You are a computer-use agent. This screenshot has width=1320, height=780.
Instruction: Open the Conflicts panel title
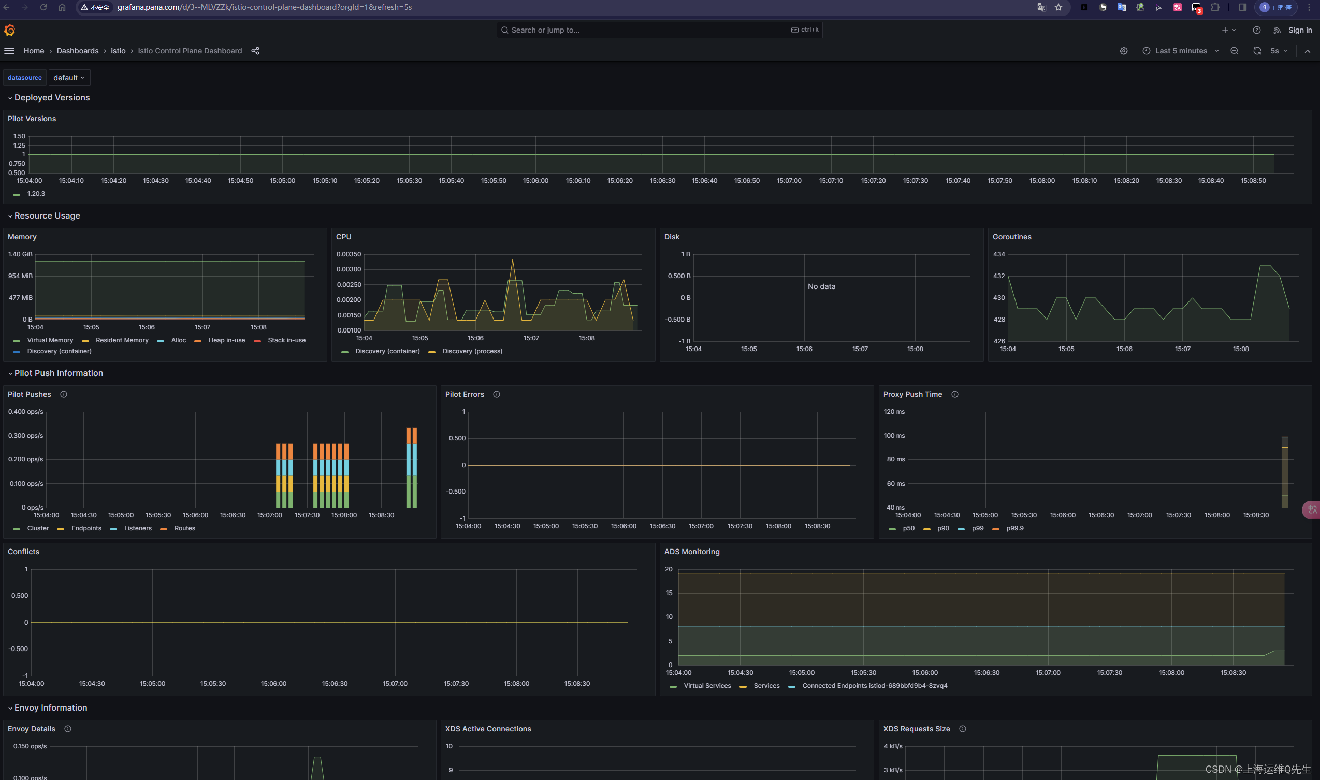23,552
